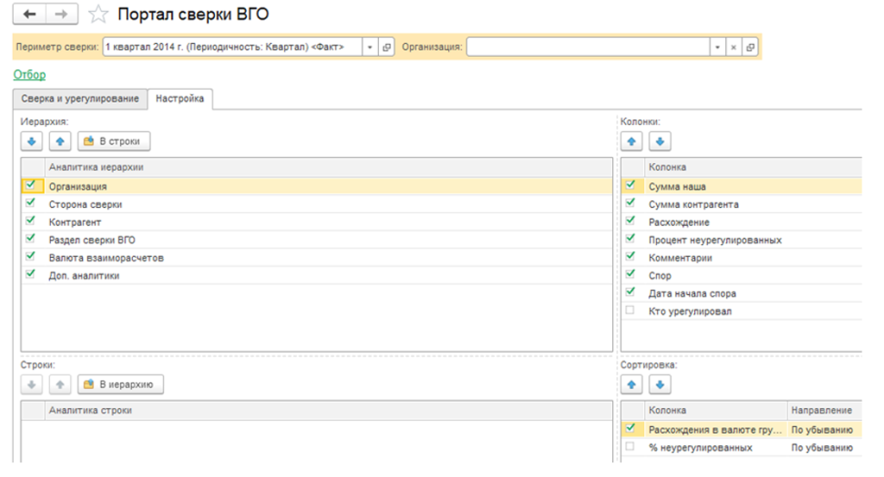Enable the Кто урегулировал column checkbox
This screenshot has height=477, width=884.
[630, 311]
